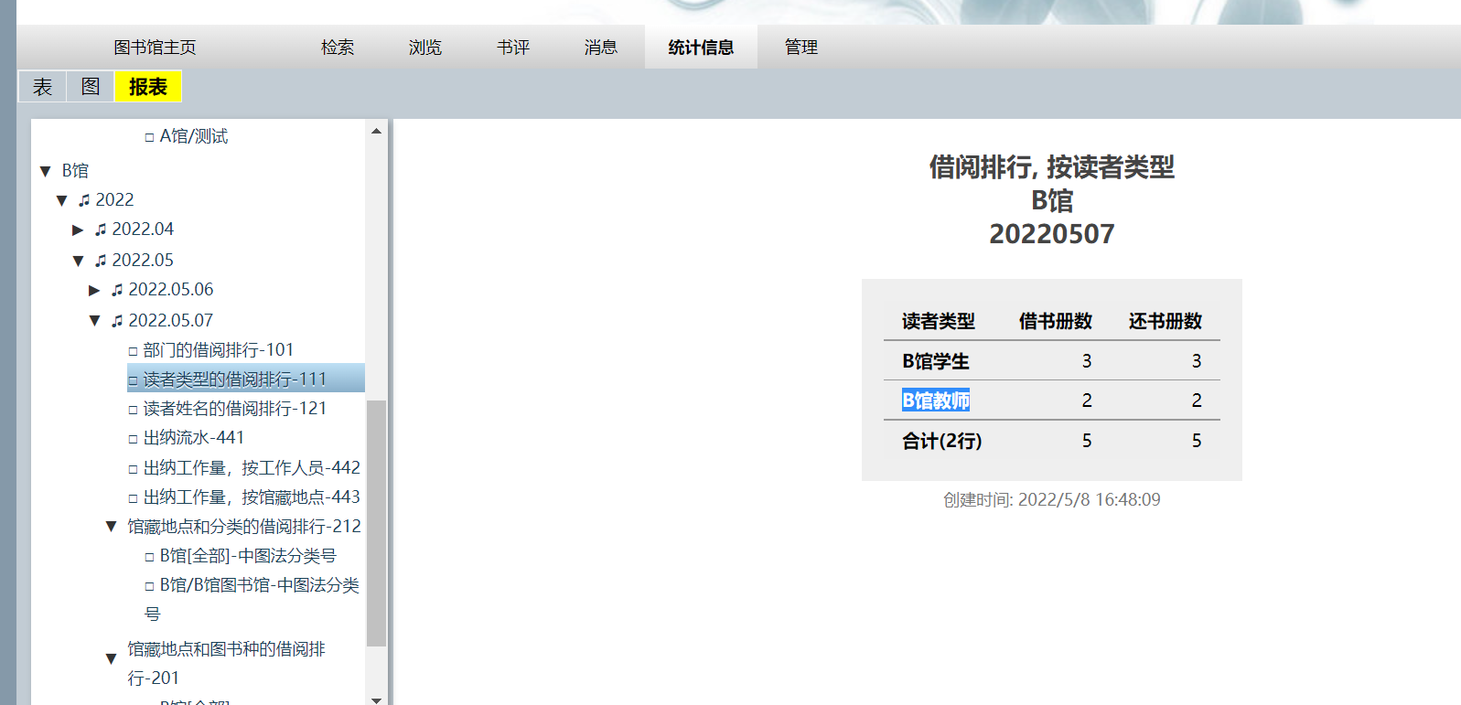The height and width of the screenshot is (705, 1461).
Task: Click the 还书册数 value for B馆教师
Action: pos(1197,401)
